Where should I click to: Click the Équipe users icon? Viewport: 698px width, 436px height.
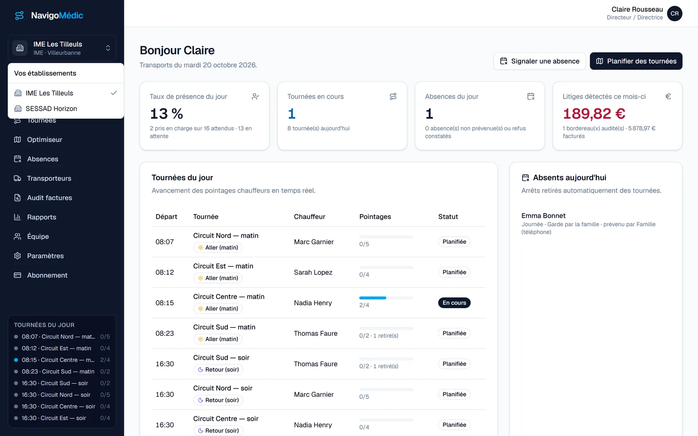(17, 236)
